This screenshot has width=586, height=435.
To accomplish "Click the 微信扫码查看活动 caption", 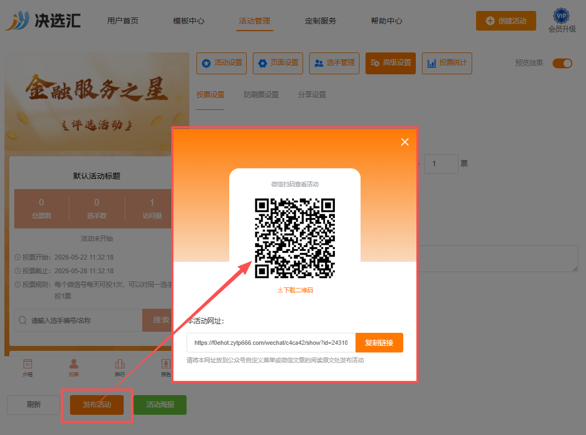I will [x=295, y=184].
